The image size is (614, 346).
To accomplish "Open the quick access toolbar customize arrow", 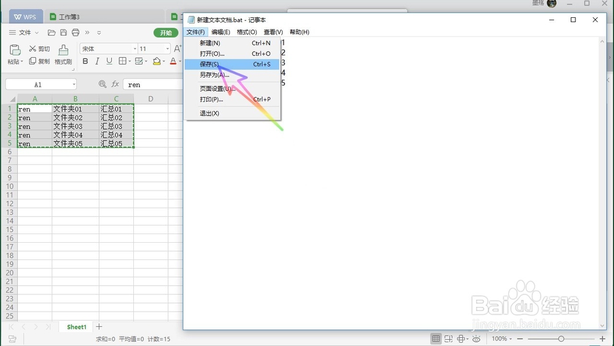I will pyautogui.click(x=99, y=33).
